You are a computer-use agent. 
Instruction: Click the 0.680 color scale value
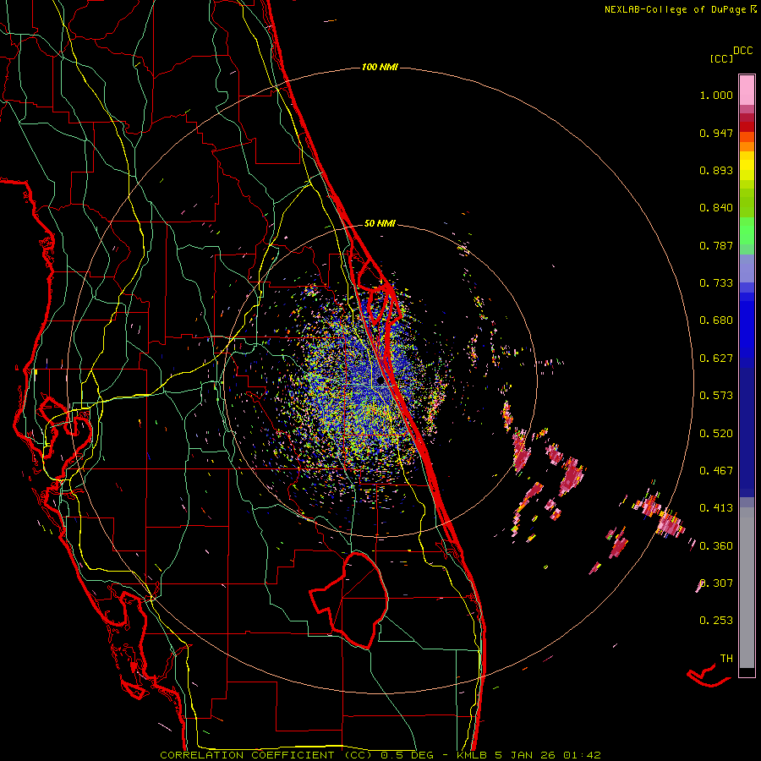pyautogui.click(x=716, y=320)
